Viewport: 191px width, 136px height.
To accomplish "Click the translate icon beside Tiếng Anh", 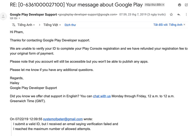I will coord(14,25).
